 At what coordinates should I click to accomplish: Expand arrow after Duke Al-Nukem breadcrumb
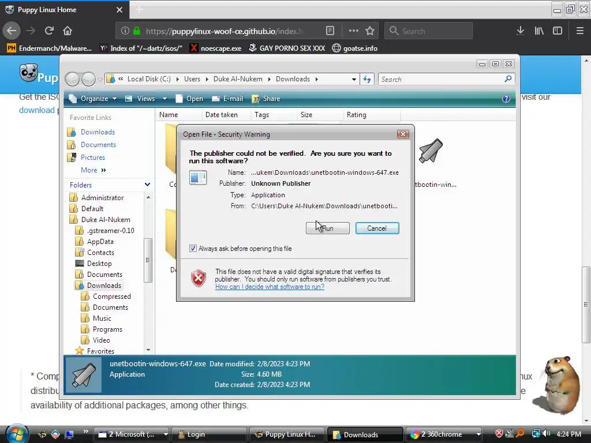[x=269, y=79]
